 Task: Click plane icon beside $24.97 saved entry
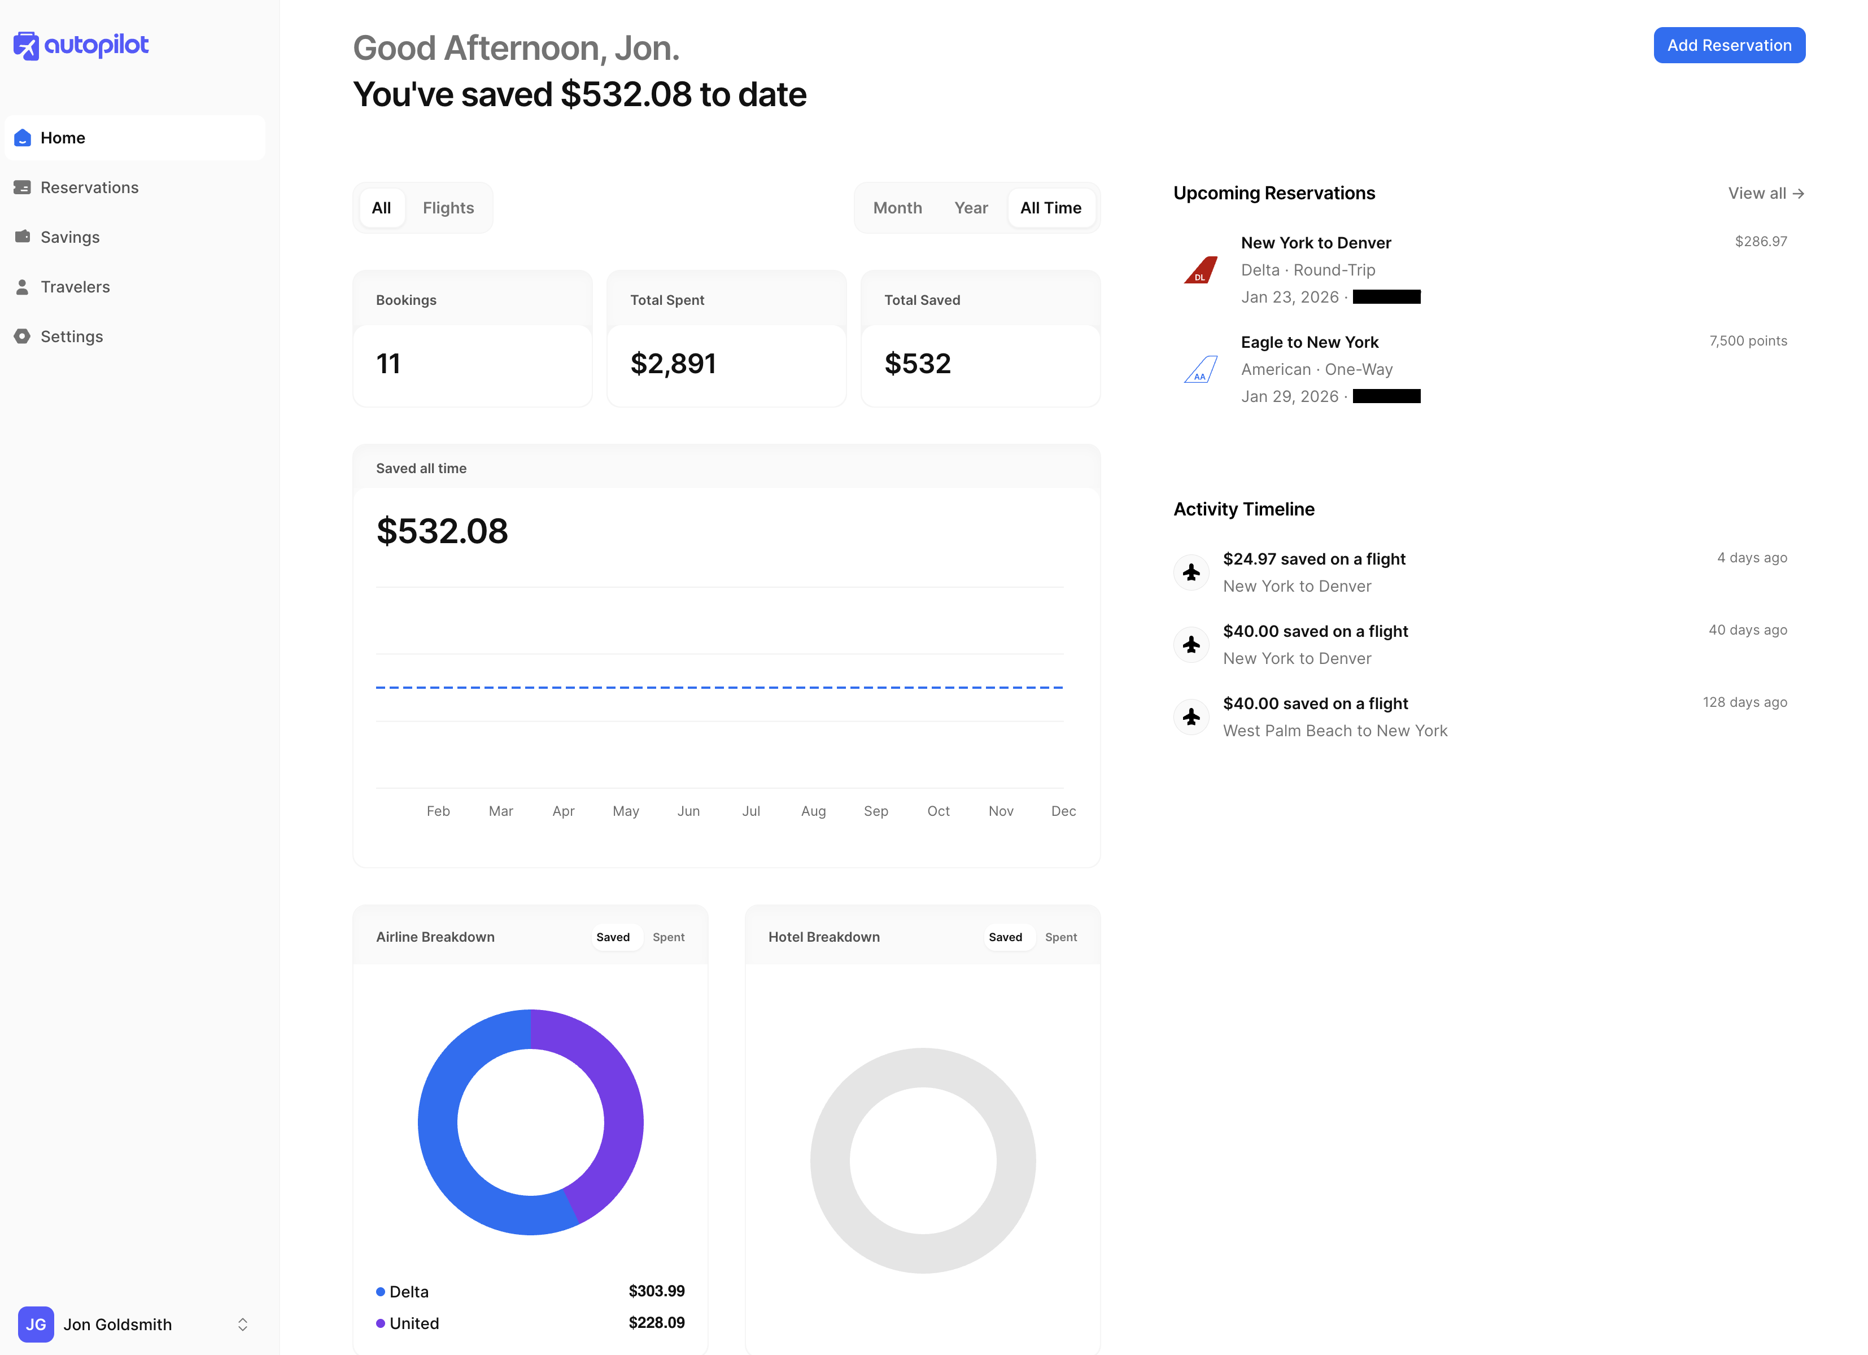tap(1191, 572)
